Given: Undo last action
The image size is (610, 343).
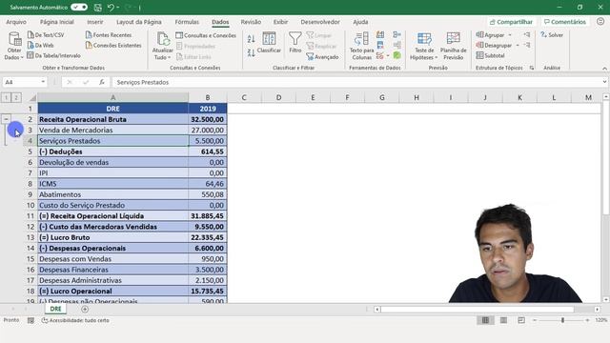Looking at the screenshot, I should (111, 8).
